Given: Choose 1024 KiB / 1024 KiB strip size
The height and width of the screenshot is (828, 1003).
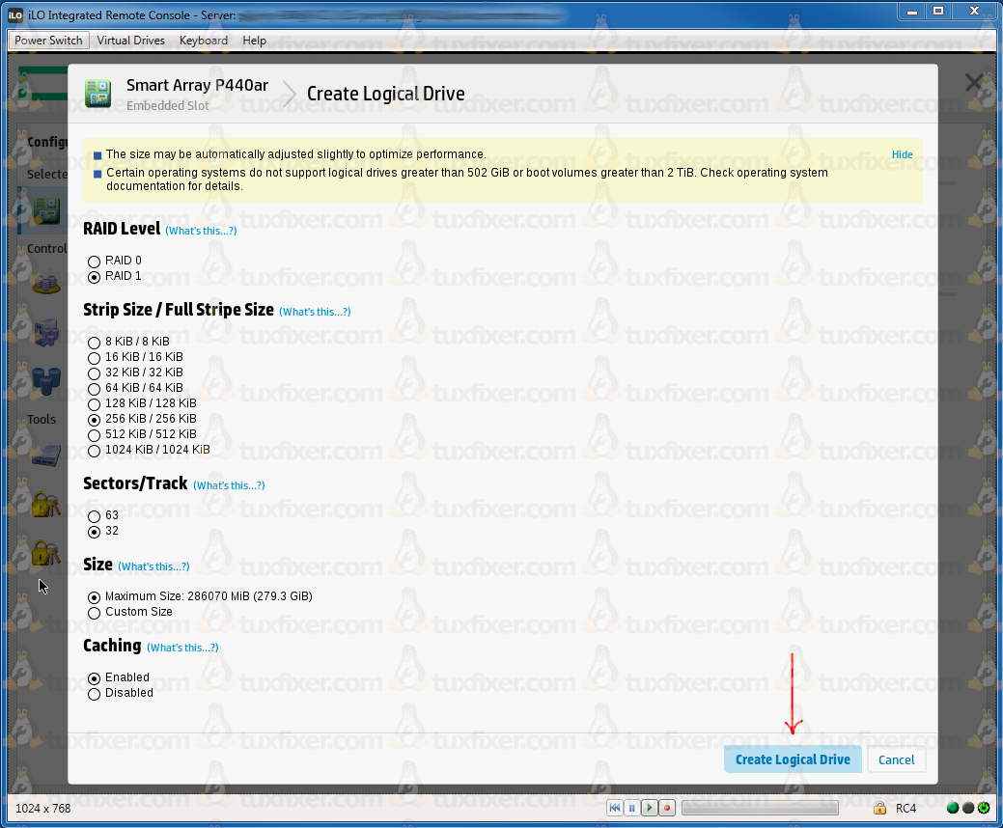Looking at the screenshot, I should click(94, 451).
